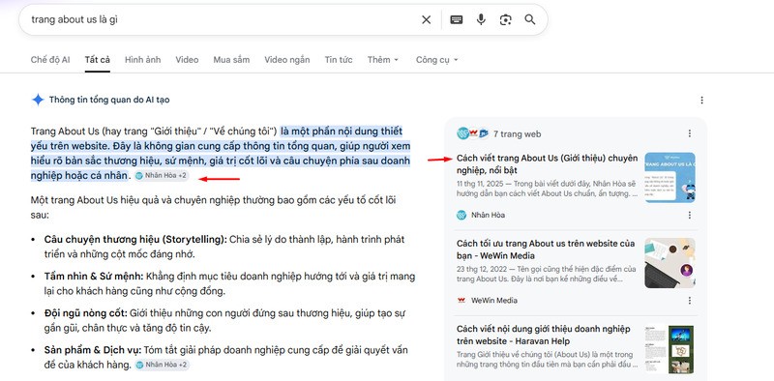Open the Video ngắn tab
This screenshot has height=381, width=774.
[287, 60]
